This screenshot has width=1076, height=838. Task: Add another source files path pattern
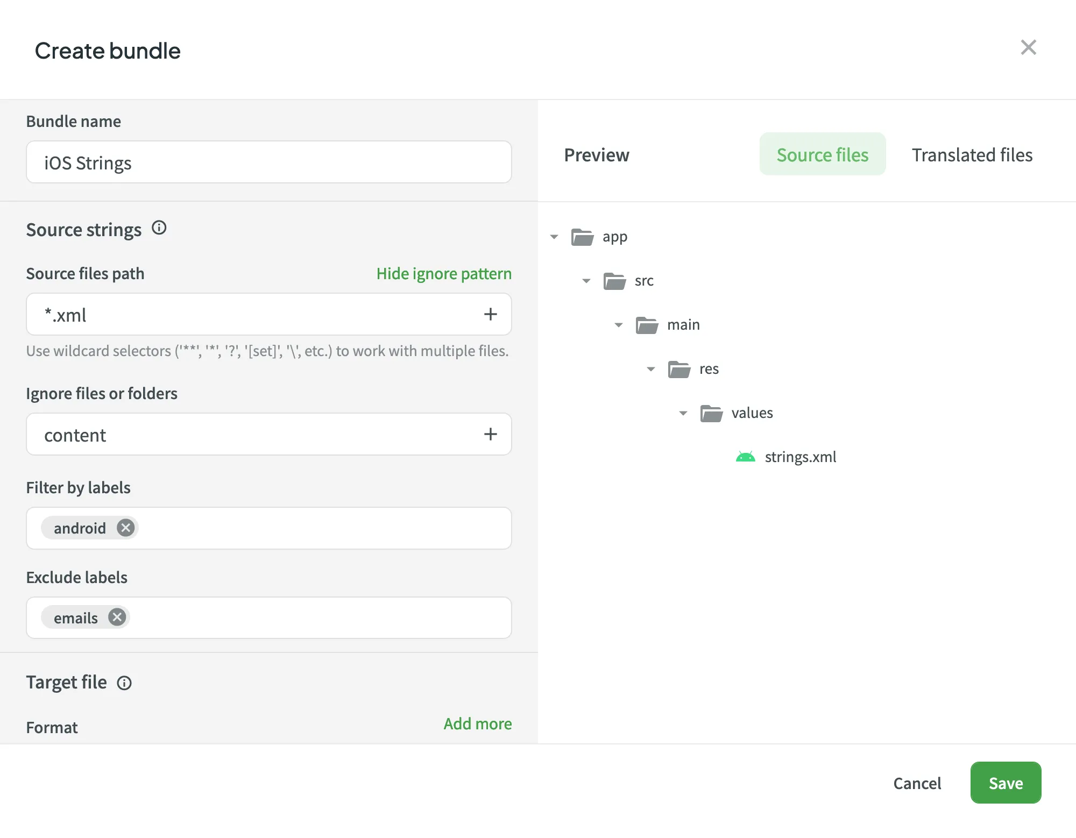pyautogui.click(x=490, y=314)
